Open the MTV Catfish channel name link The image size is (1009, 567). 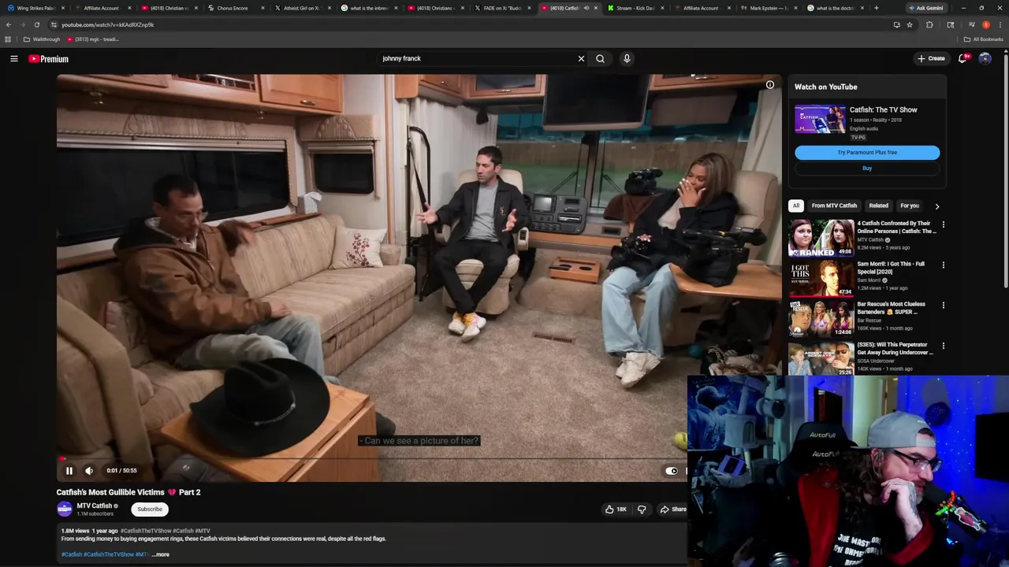click(95, 506)
